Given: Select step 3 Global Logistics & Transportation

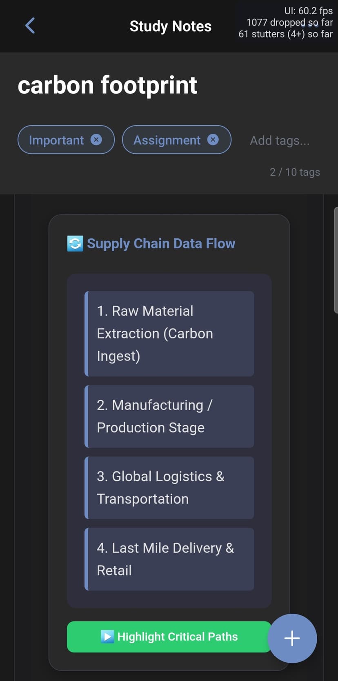Looking at the screenshot, I should (169, 488).
